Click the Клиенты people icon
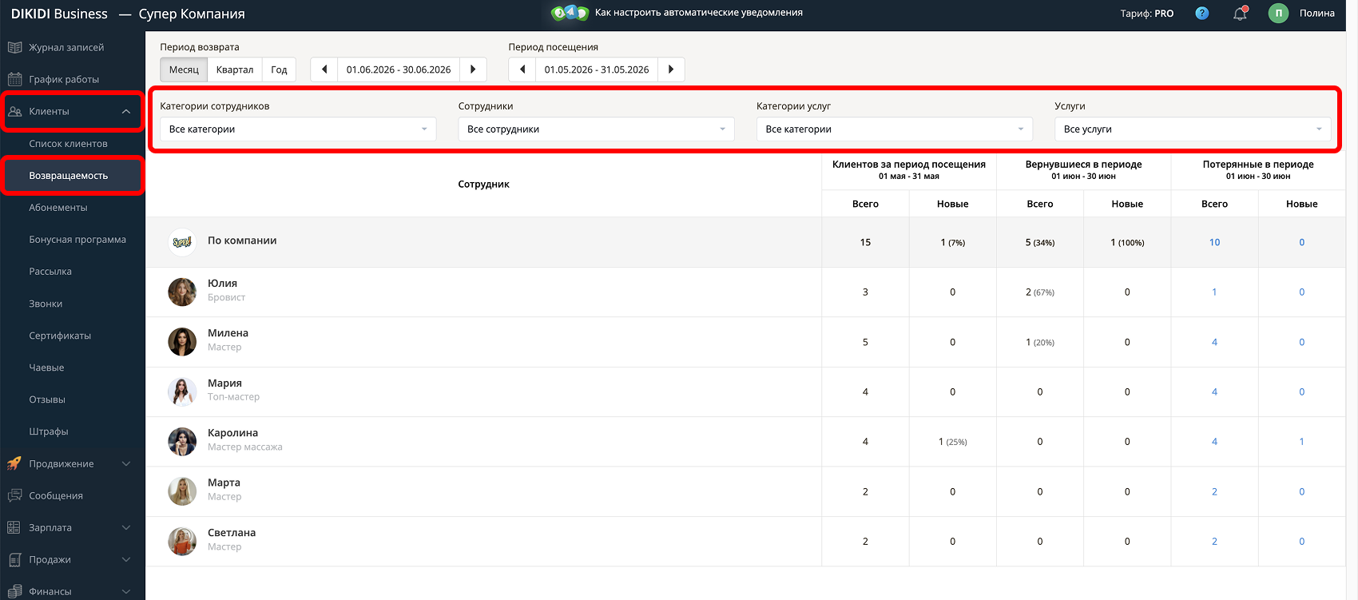Viewport: 1358px width, 600px height. (x=14, y=111)
